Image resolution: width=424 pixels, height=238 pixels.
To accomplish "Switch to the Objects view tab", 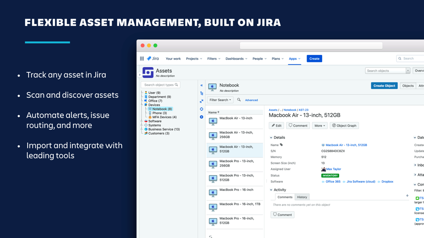I will coord(408,86).
